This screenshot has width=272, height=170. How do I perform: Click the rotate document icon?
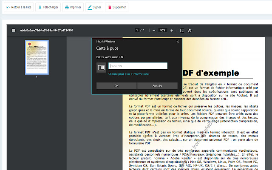[x=190, y=31]
